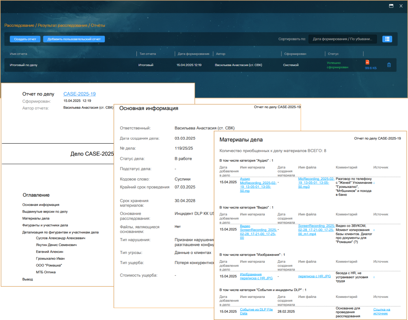
Task: Select the Итоговый по делу report row name
Action: tap(23, 65)
